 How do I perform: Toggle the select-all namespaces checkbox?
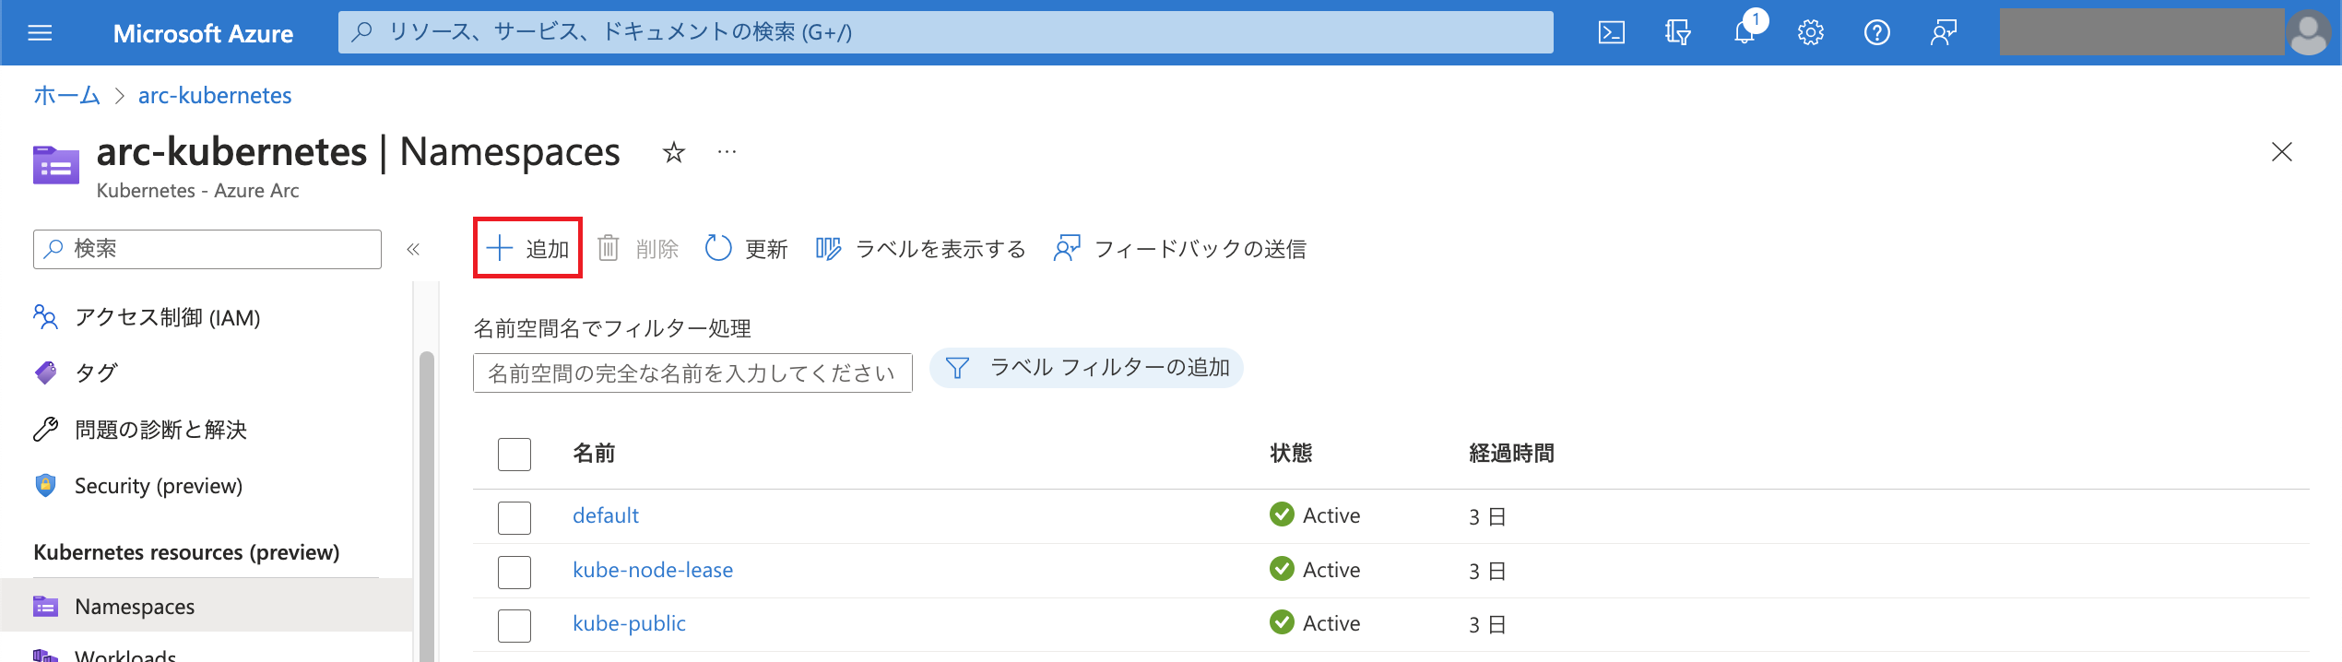pyautogui.click(x=515, y=454)
